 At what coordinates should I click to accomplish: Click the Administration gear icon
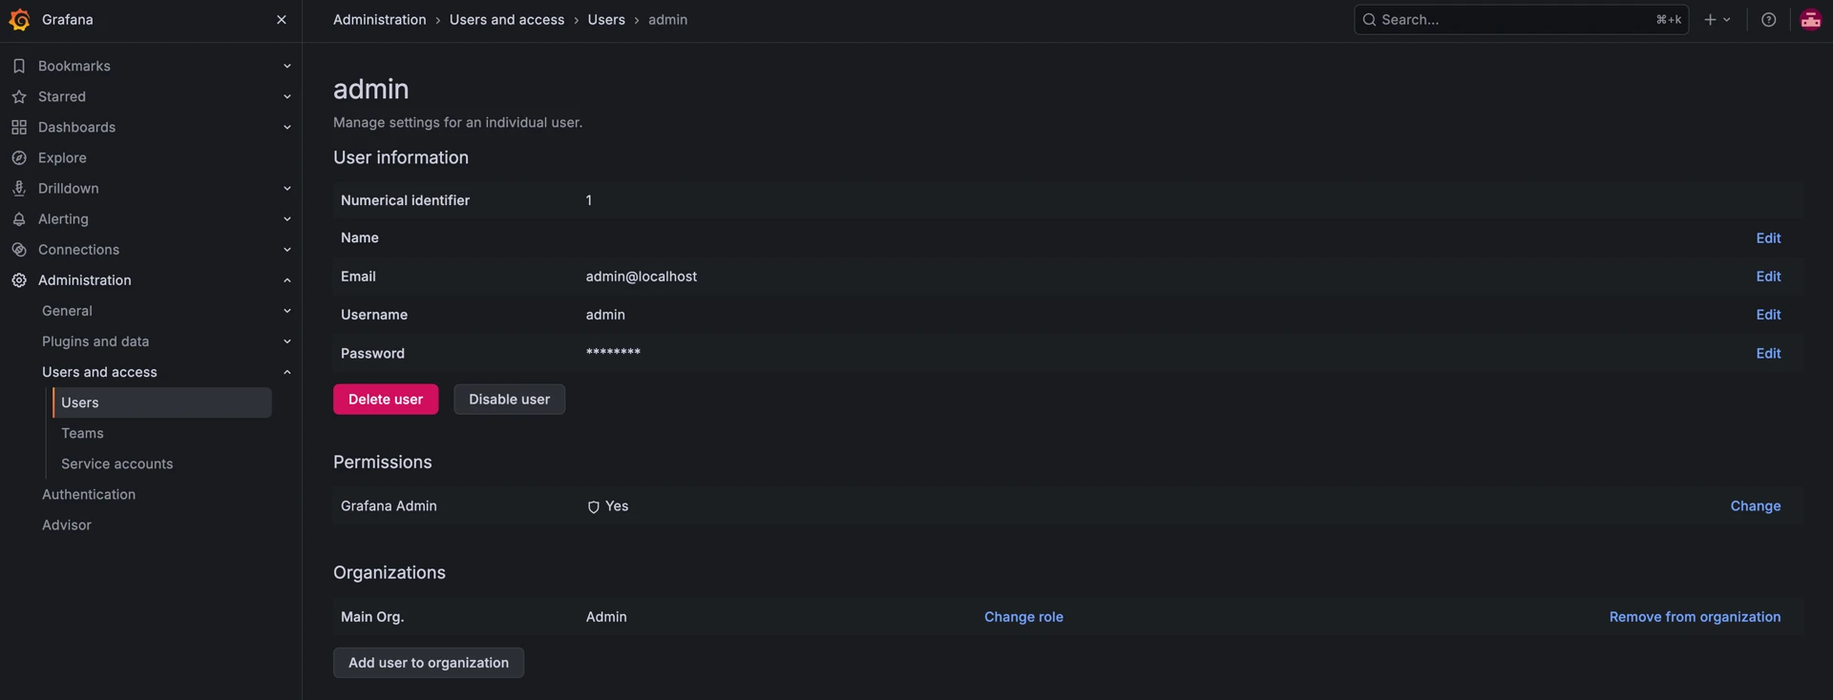click(x=19, y=279)
